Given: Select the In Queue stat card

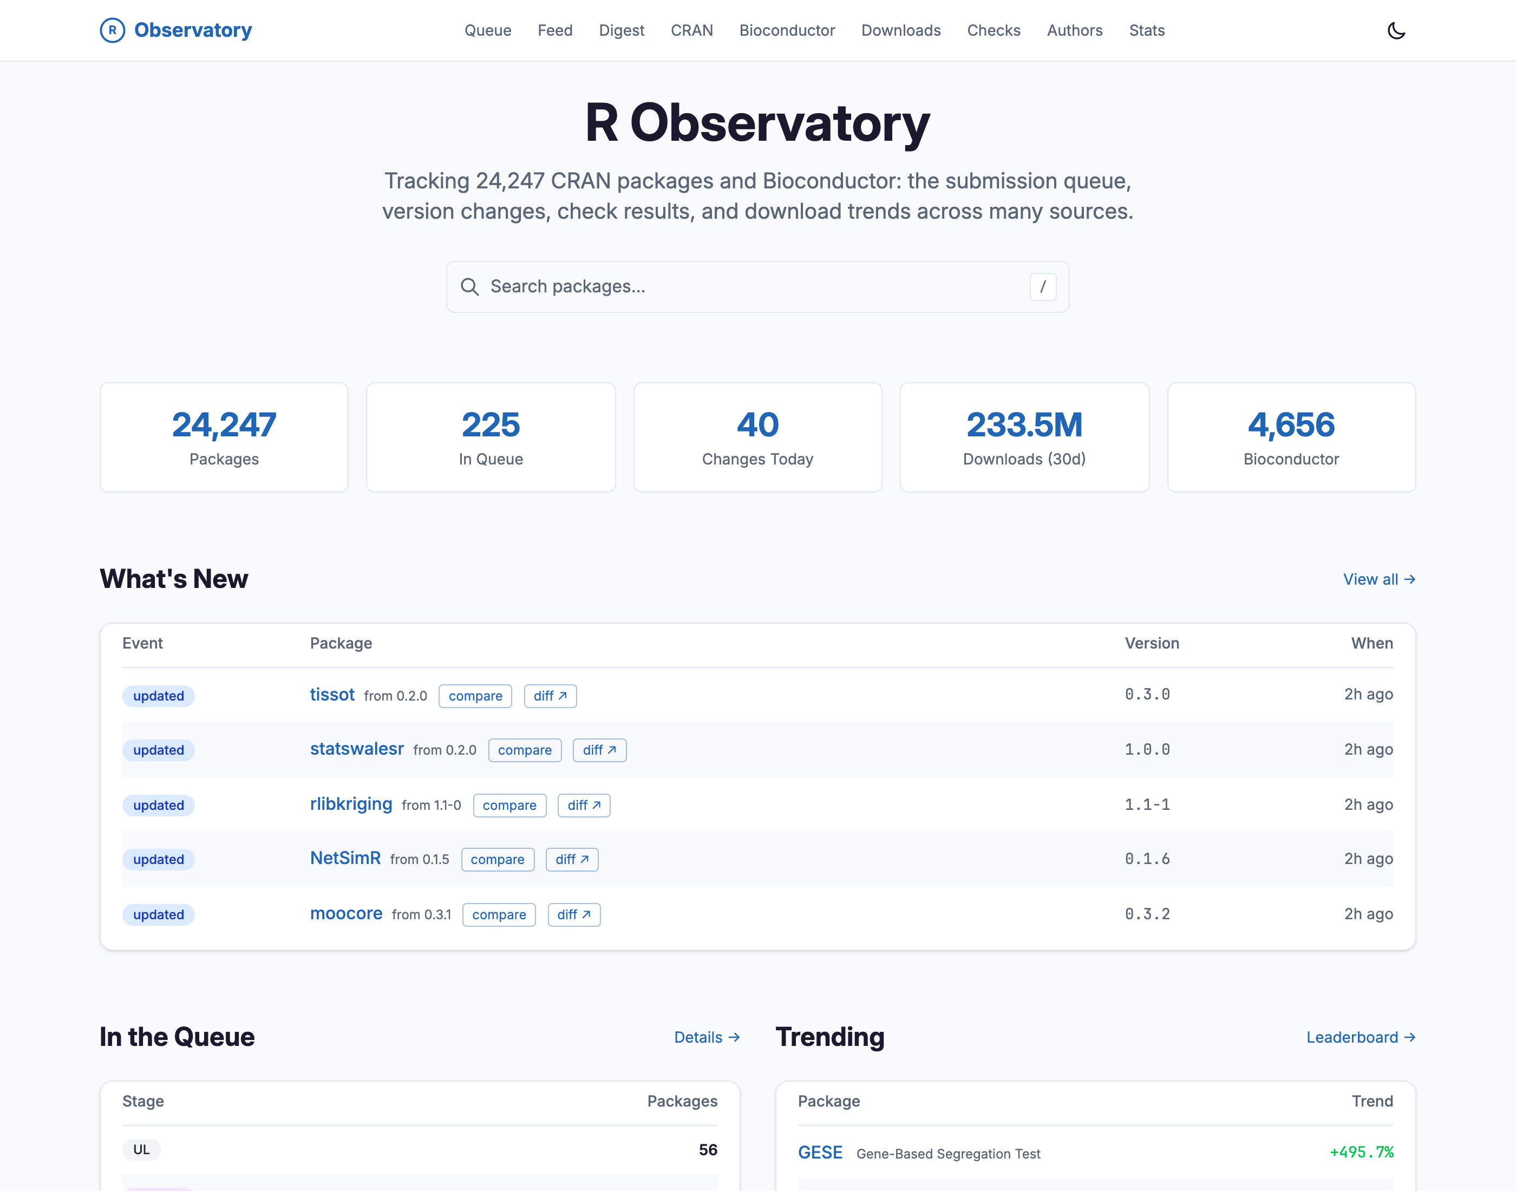Looking at the screenshot, I should pyautogui.click(x=491, y=437).
